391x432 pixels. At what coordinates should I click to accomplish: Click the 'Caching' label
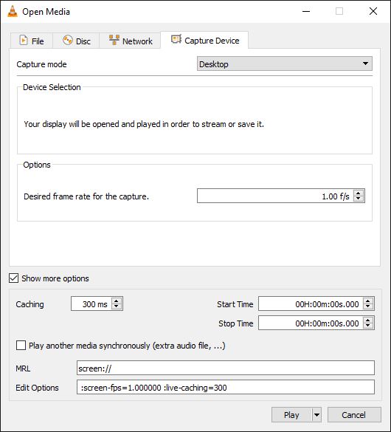pyautogui.click(x=30, y=304)
